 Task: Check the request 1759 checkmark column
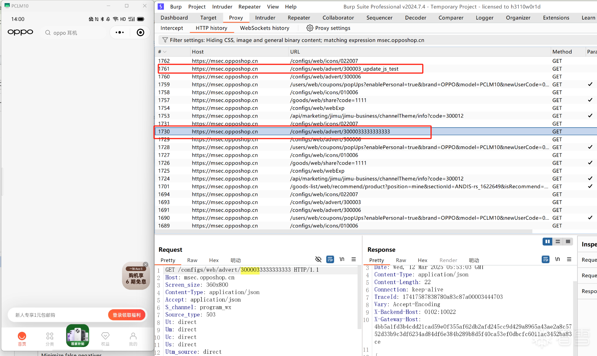tap(590, 84)
